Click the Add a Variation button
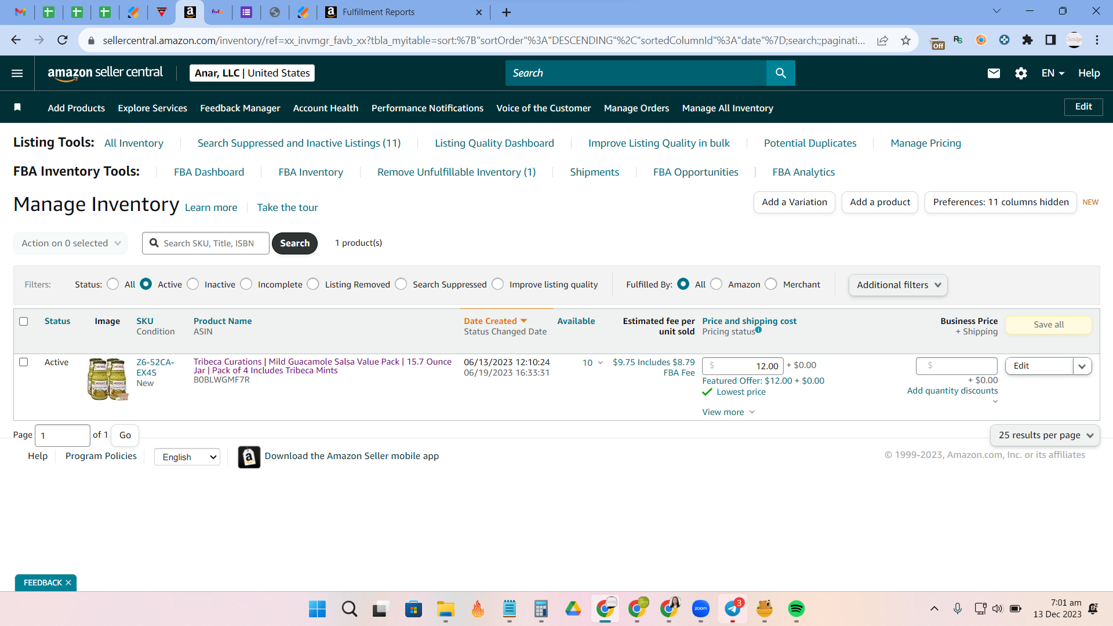The image size is (1113, 626). click(x=794, y=202)
